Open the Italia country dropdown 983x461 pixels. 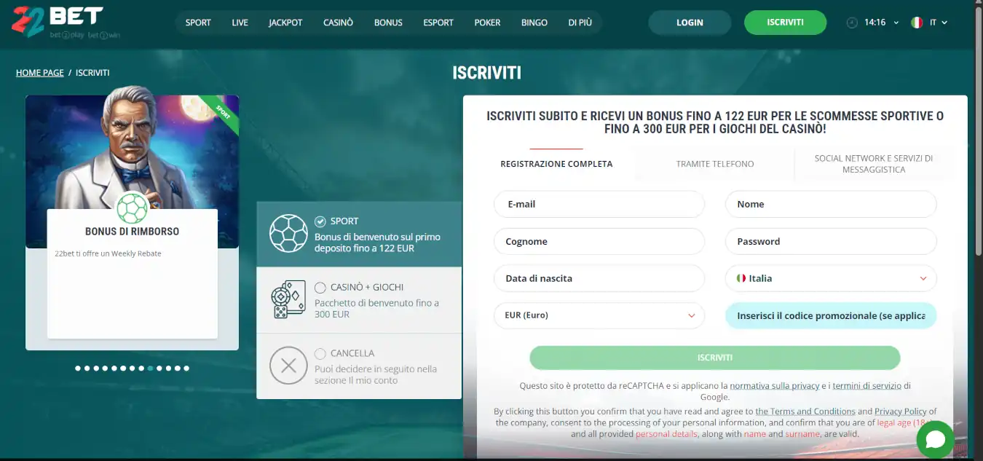[x=831, y=278]
